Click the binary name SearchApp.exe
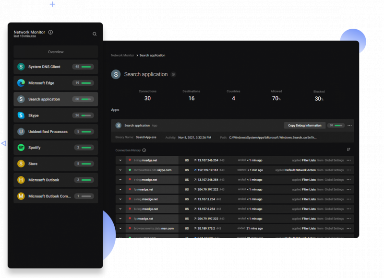The image size is (384, 278). coord(146,138)
